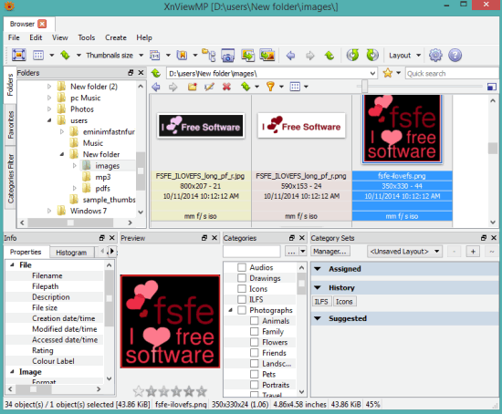Click the Quick search field
Screen dimensions: 502x414
452,73
